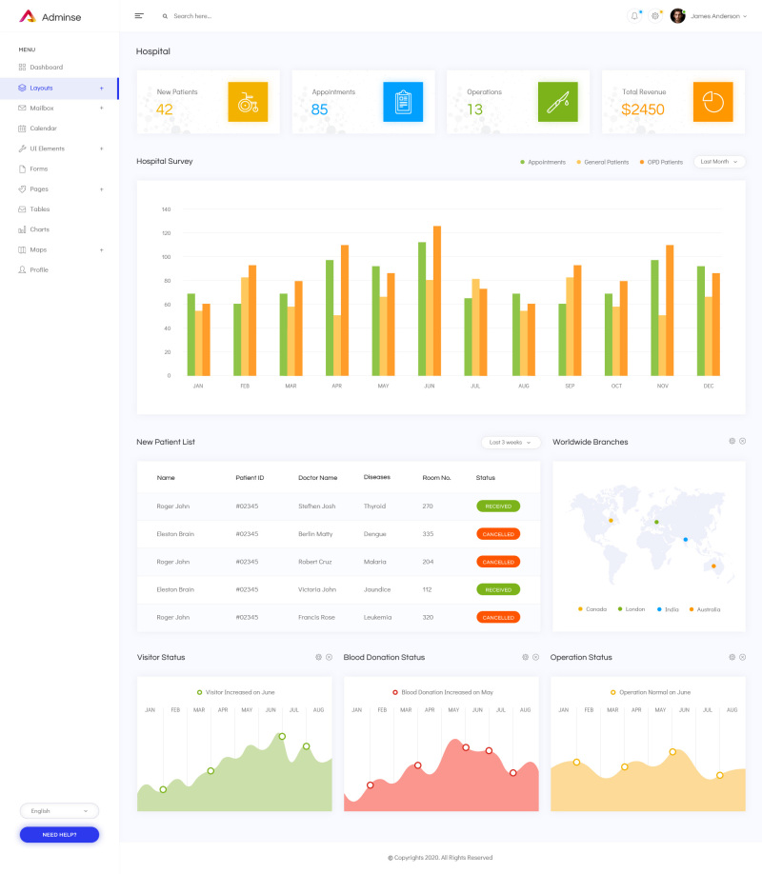The width and height of the screenshot is (762, 874).
Task: Click the NEED HELP button
Action: coord(59,834)
